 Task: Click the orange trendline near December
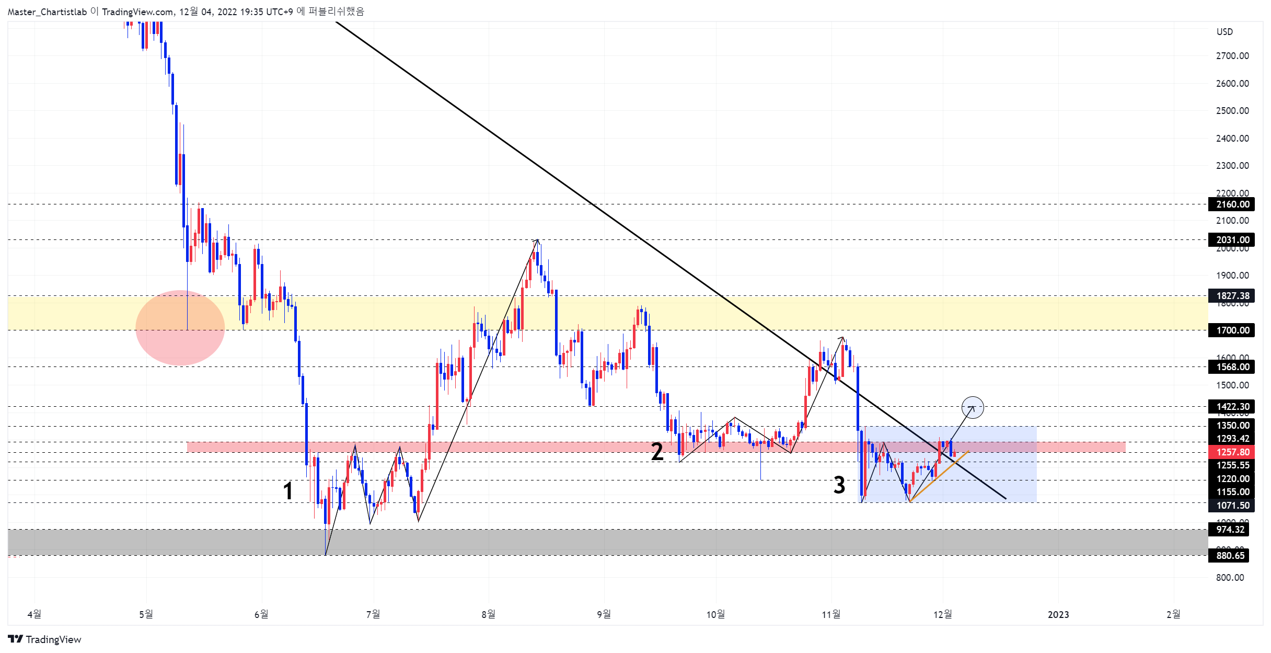pyautogui.click(x=939, y=476)
